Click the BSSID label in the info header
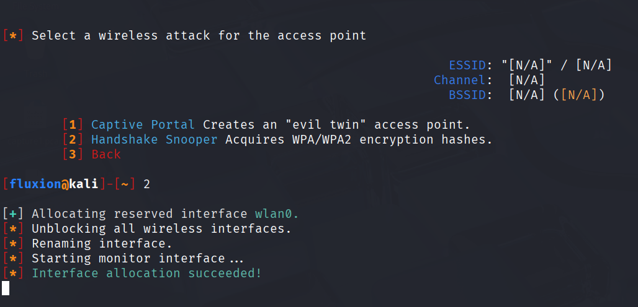Screen dimensions: 638x307 467,95
